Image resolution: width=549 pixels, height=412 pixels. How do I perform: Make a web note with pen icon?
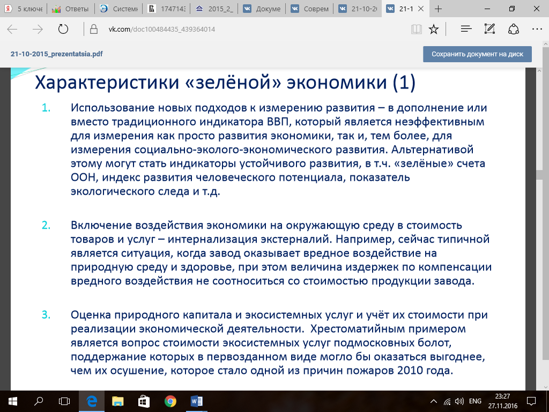click(x=489, y=30)
